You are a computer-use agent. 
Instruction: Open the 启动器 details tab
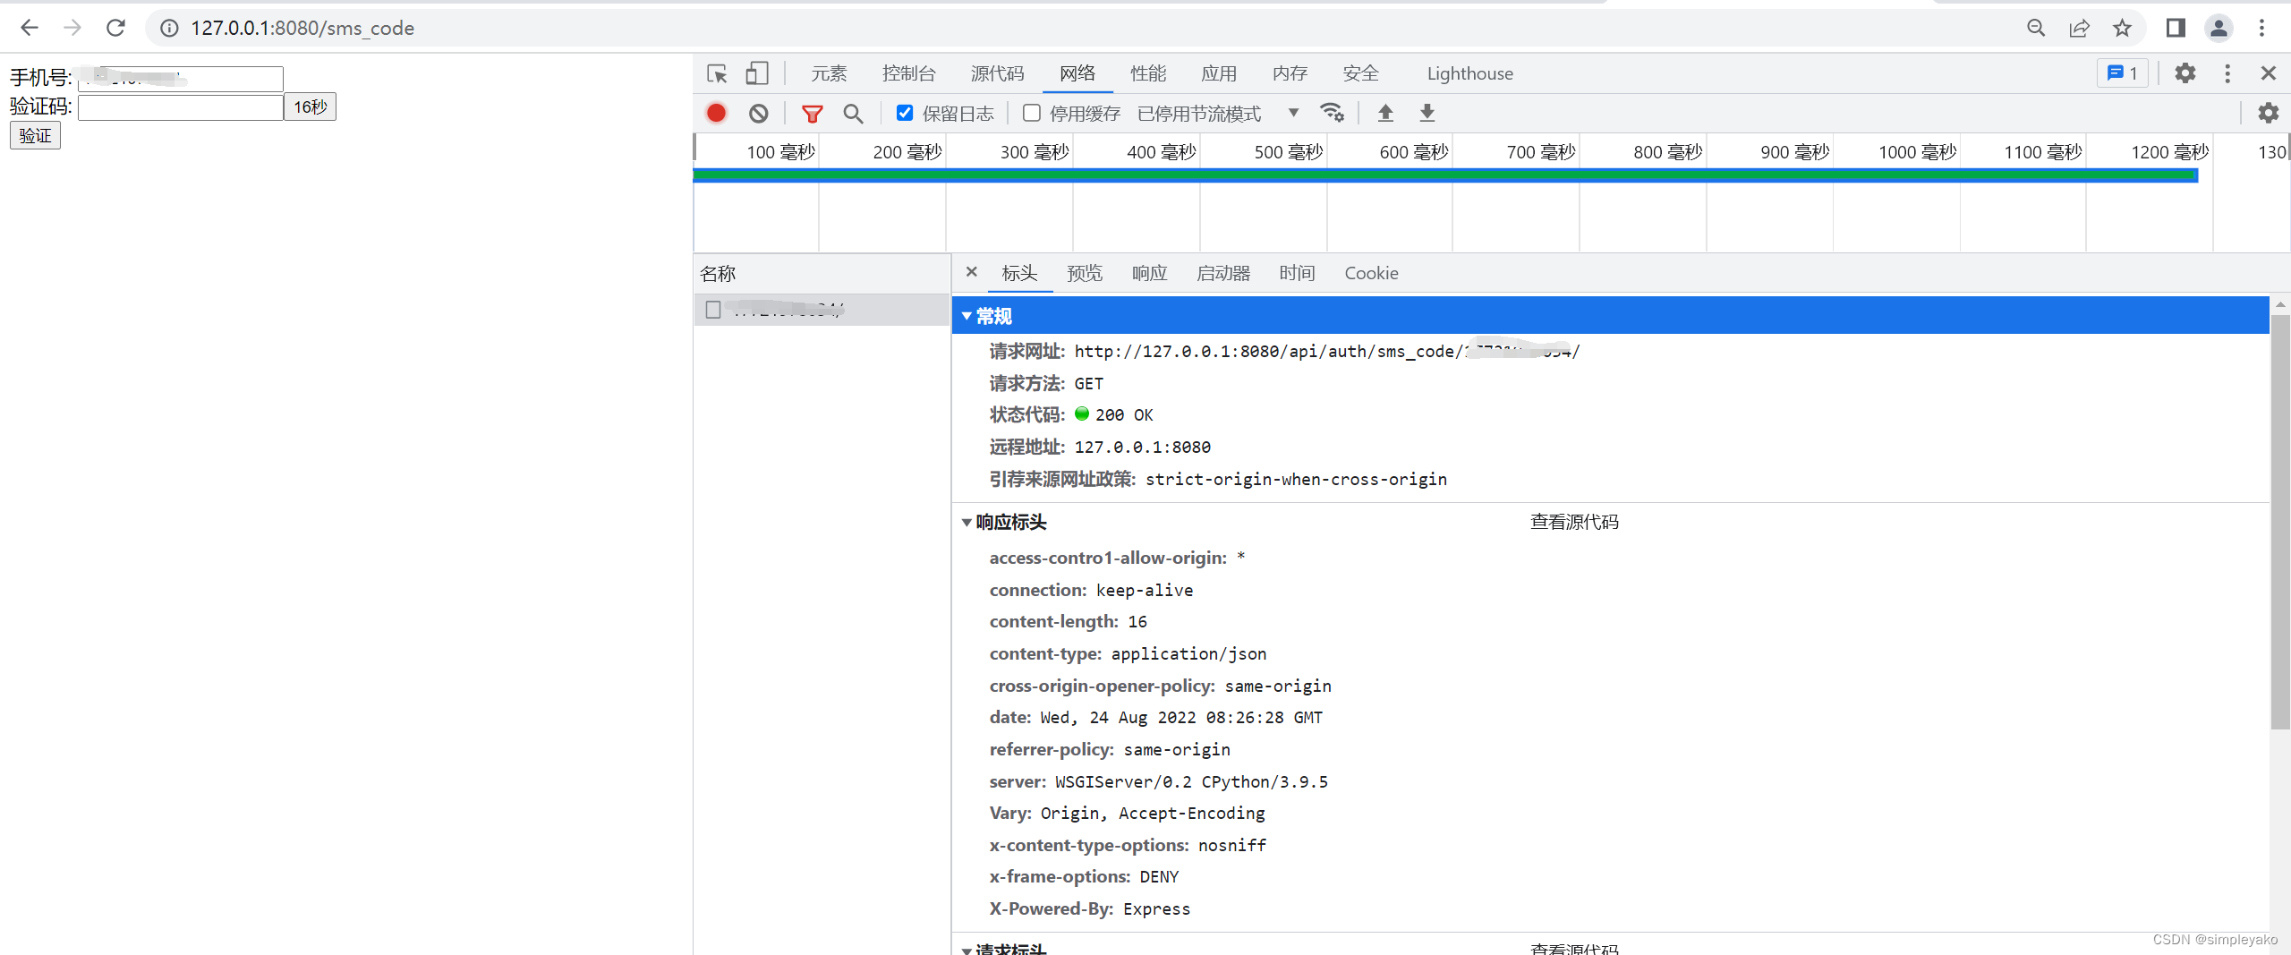pyautogui.click(x=1223, y=273)
